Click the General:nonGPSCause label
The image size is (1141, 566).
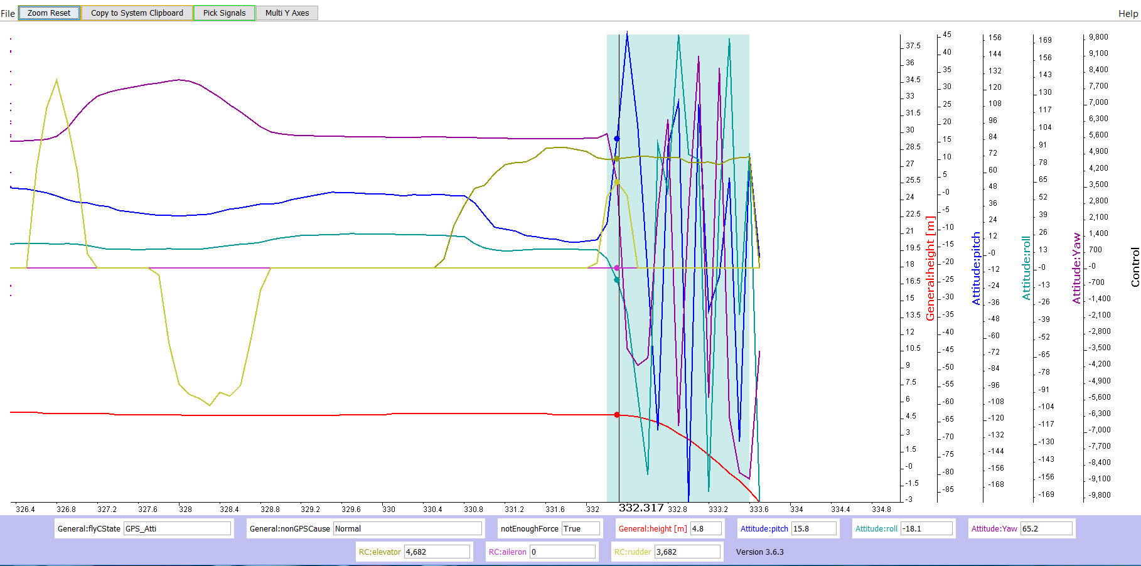point(289,529)
